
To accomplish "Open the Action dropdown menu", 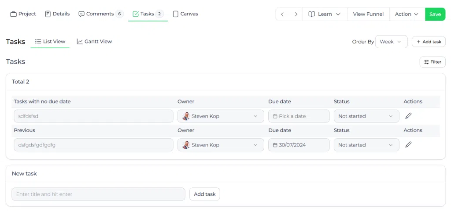I will (407, 14).
